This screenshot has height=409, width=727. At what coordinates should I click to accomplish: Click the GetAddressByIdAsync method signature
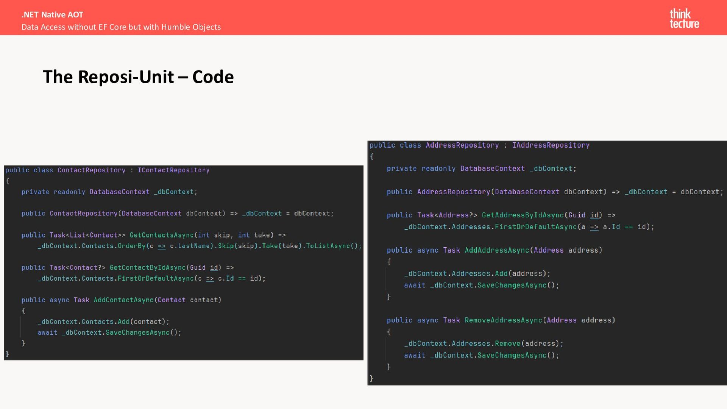tap(501, 215)
